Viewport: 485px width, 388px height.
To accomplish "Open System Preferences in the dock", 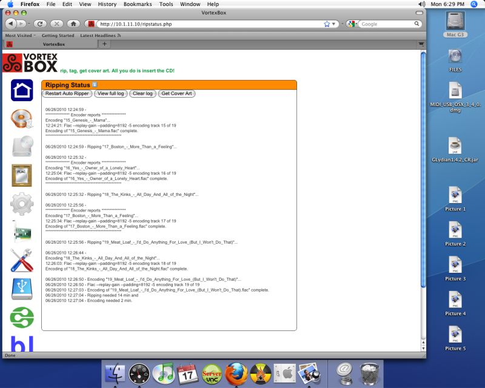I will (284, 374).
